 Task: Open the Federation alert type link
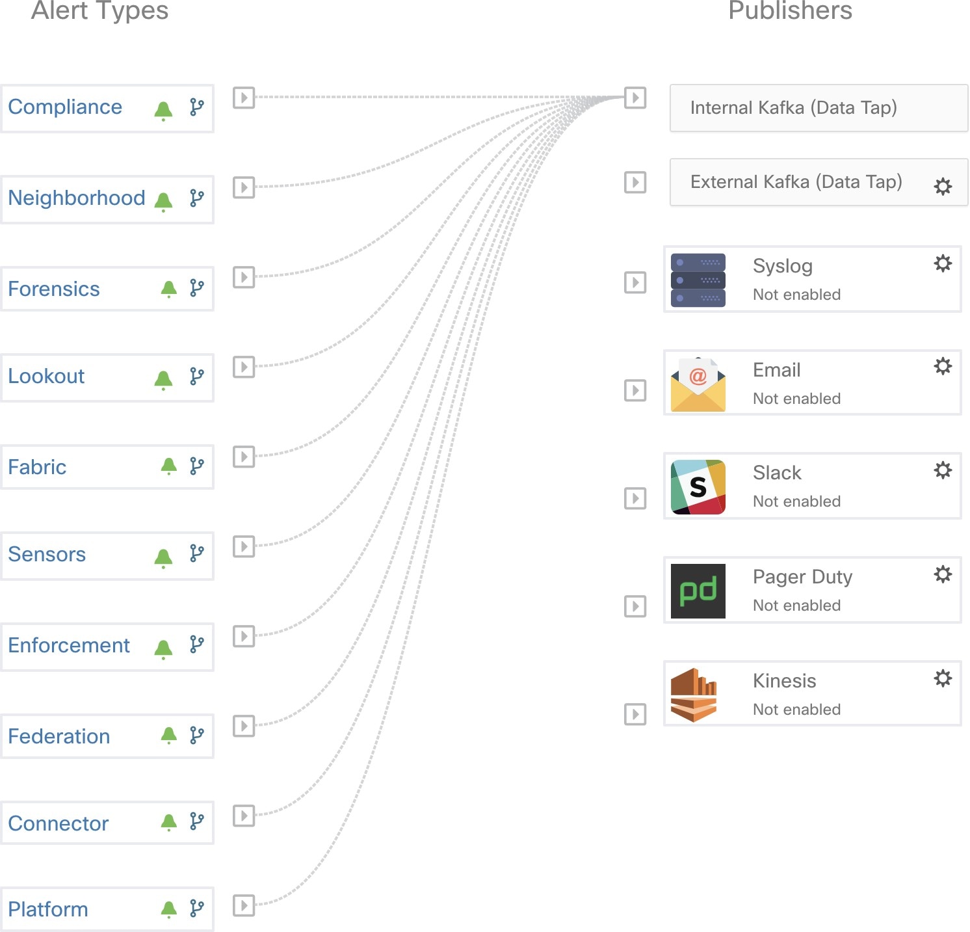click(59, 736)
